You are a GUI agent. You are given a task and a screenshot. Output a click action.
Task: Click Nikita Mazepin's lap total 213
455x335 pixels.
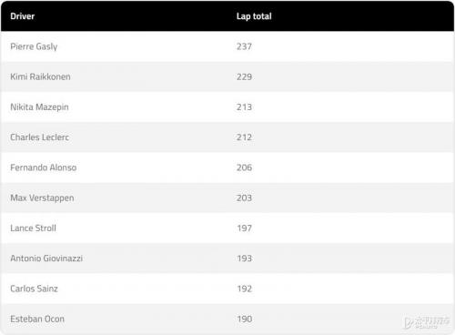[x=244, y=107]
